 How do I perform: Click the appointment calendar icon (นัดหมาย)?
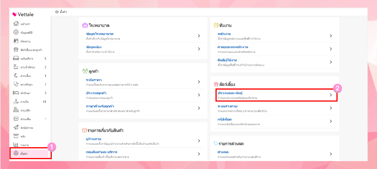[16, 41]
